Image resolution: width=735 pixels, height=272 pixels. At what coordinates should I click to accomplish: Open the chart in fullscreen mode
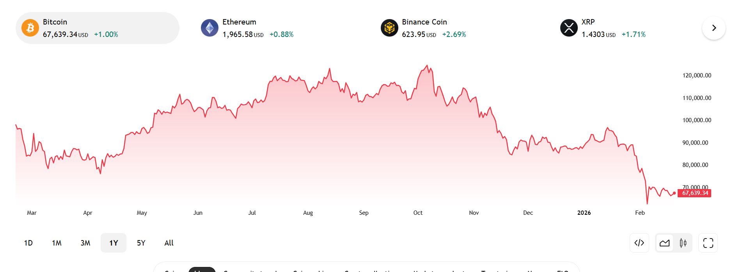coord(708,243)
